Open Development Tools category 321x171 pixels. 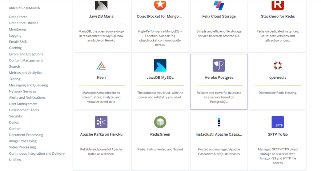(x=24, y=110)
